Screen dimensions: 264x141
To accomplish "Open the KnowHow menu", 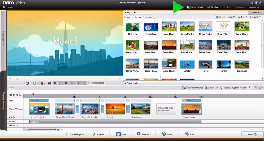I will click(255, 7).
